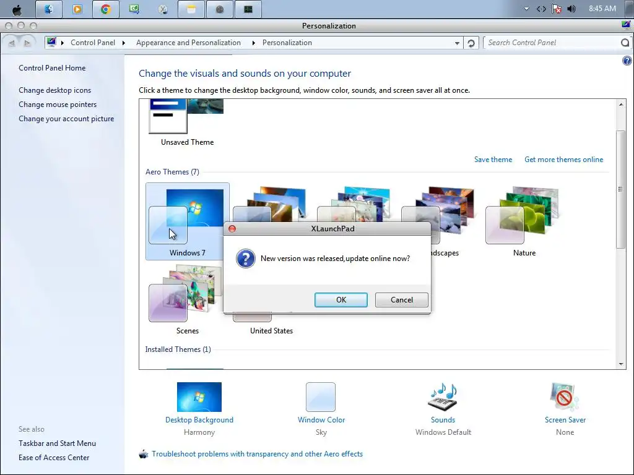The width and height of the screenshot is (634, 475).
Task: Open the C# application taskbar icon
Action: click(x=134, y=9)
